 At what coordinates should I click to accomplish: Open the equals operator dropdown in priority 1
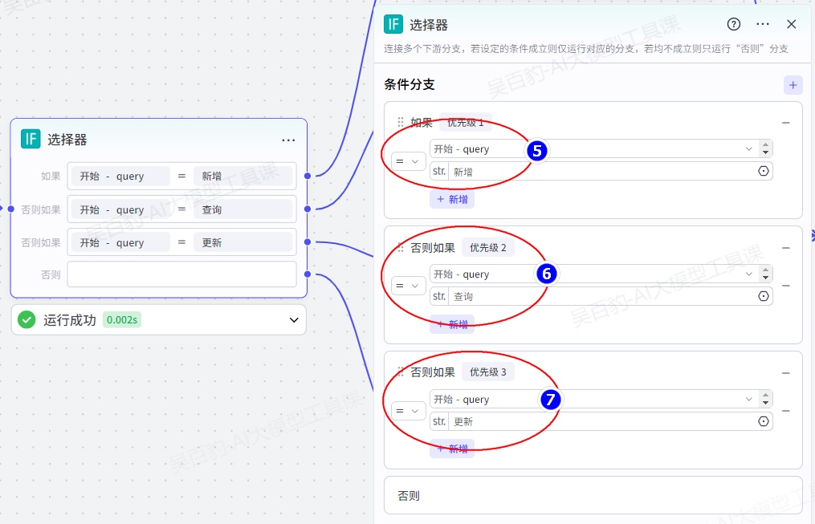tap(408, 161)
